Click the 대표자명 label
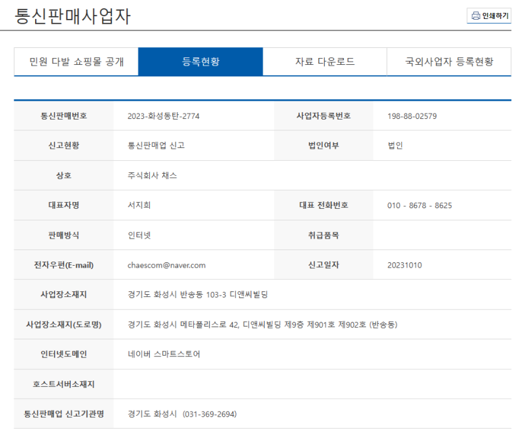This screenshot has height=432, width=522. tap(63, 205)
